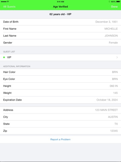Go back to All Guests
Viewport: 121px width, 162px height.
click(x=9, y=7)
